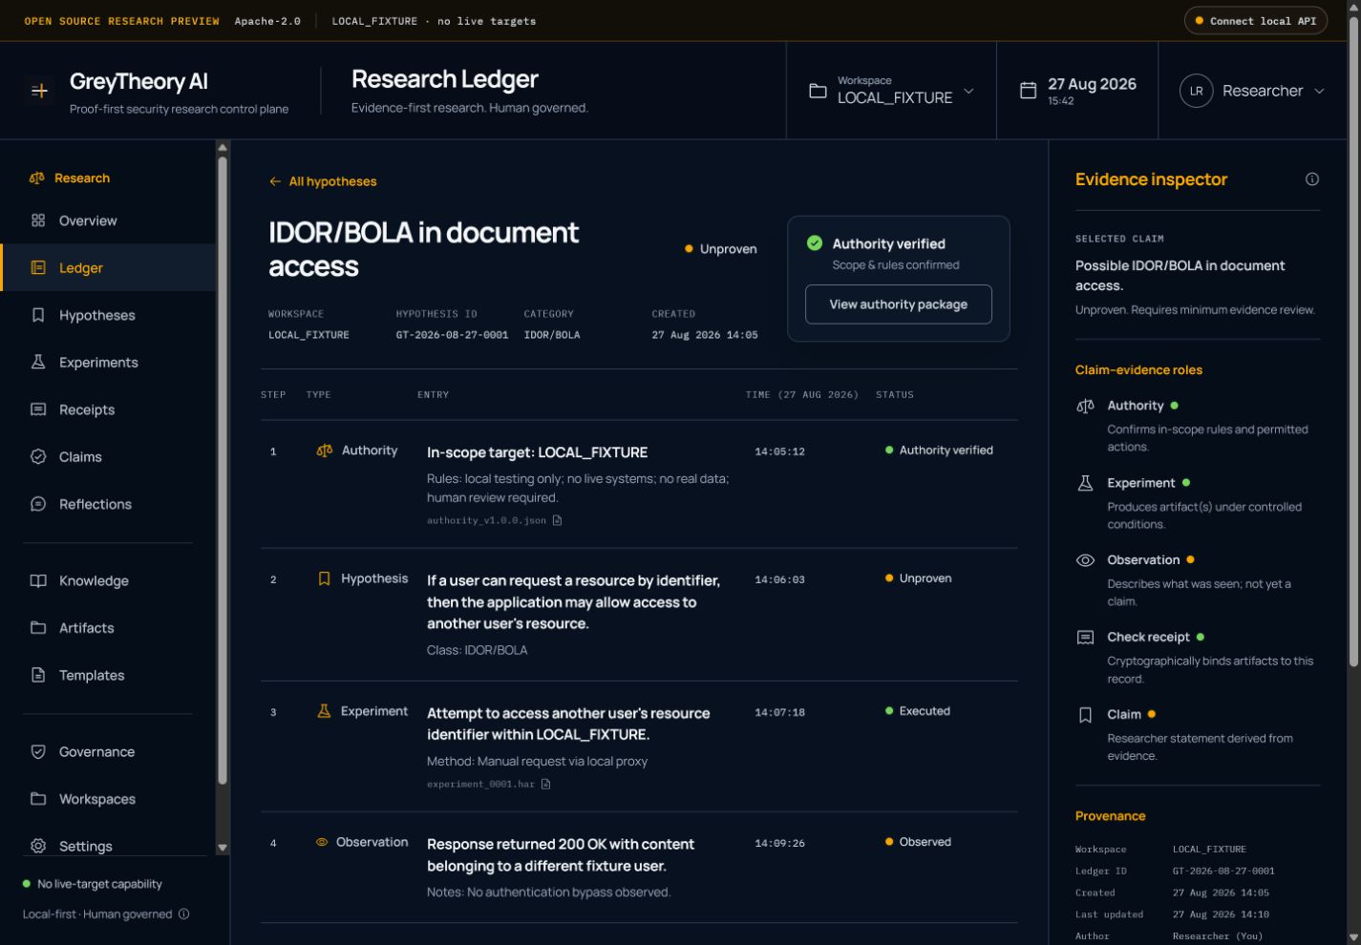Open Governance in the sidebar

click(x=108, y=751)
